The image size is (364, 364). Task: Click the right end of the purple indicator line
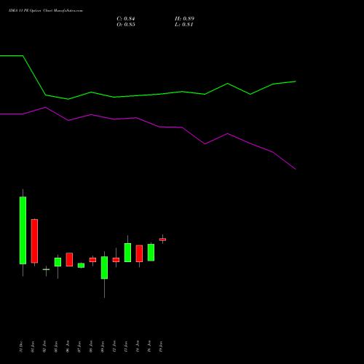click(x=296, y=169)
